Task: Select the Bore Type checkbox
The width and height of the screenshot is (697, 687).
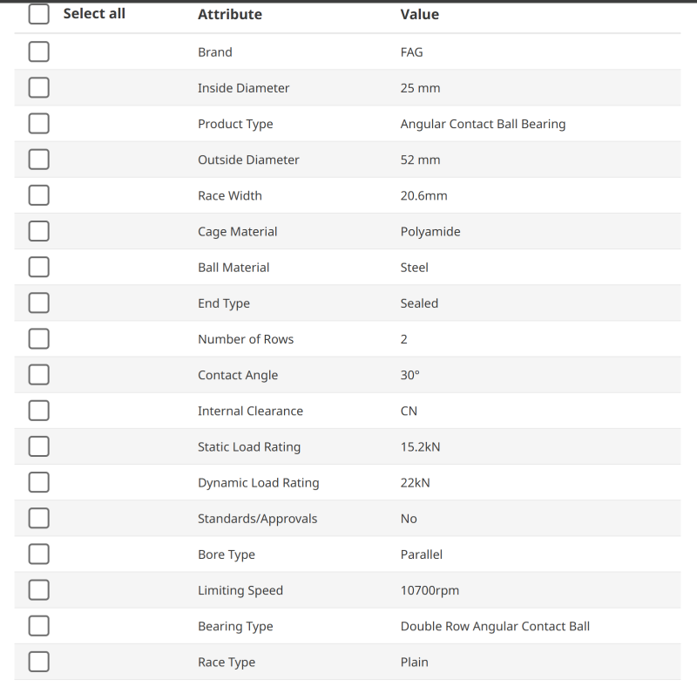Action: coord(38,554)
